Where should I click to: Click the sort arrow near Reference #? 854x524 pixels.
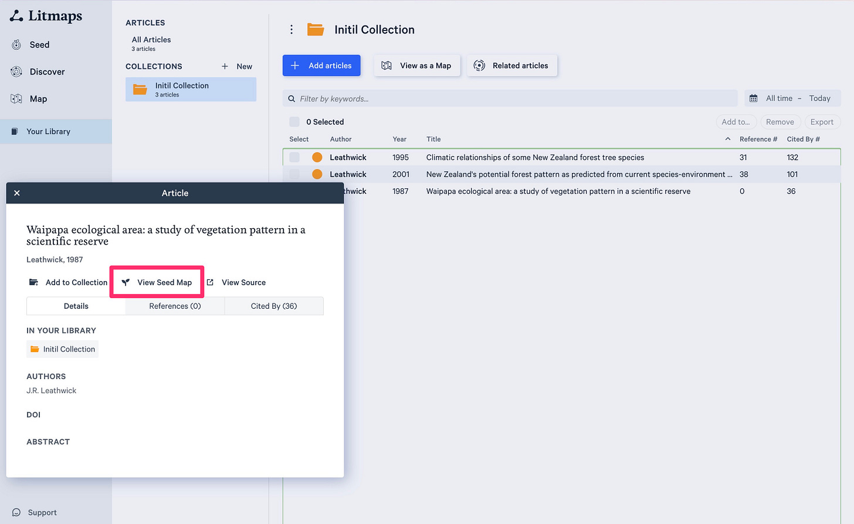pyautogui.click(x=728, y=139)
